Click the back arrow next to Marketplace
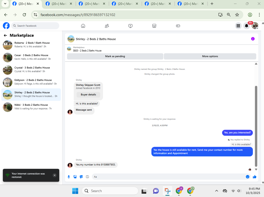The image size is (264, 197). (5, 35)
